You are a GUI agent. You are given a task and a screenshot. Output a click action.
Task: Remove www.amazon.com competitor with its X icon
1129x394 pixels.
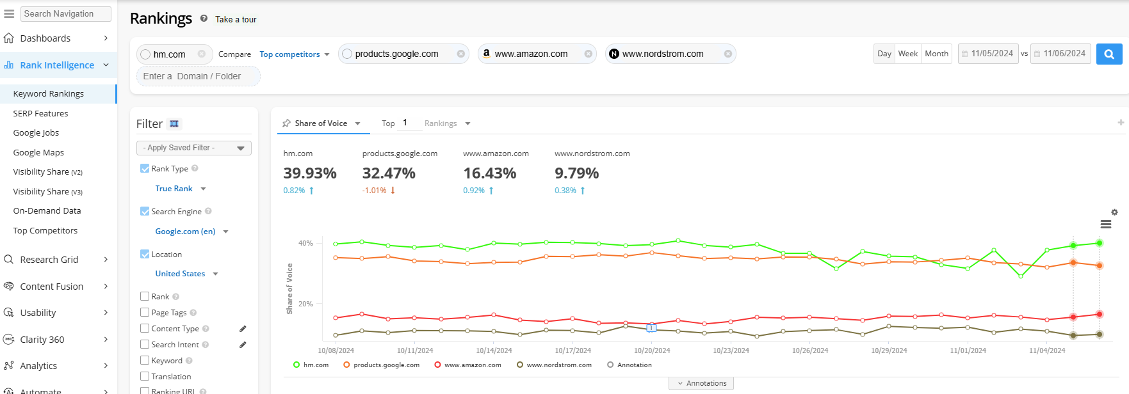coord(588,54)
